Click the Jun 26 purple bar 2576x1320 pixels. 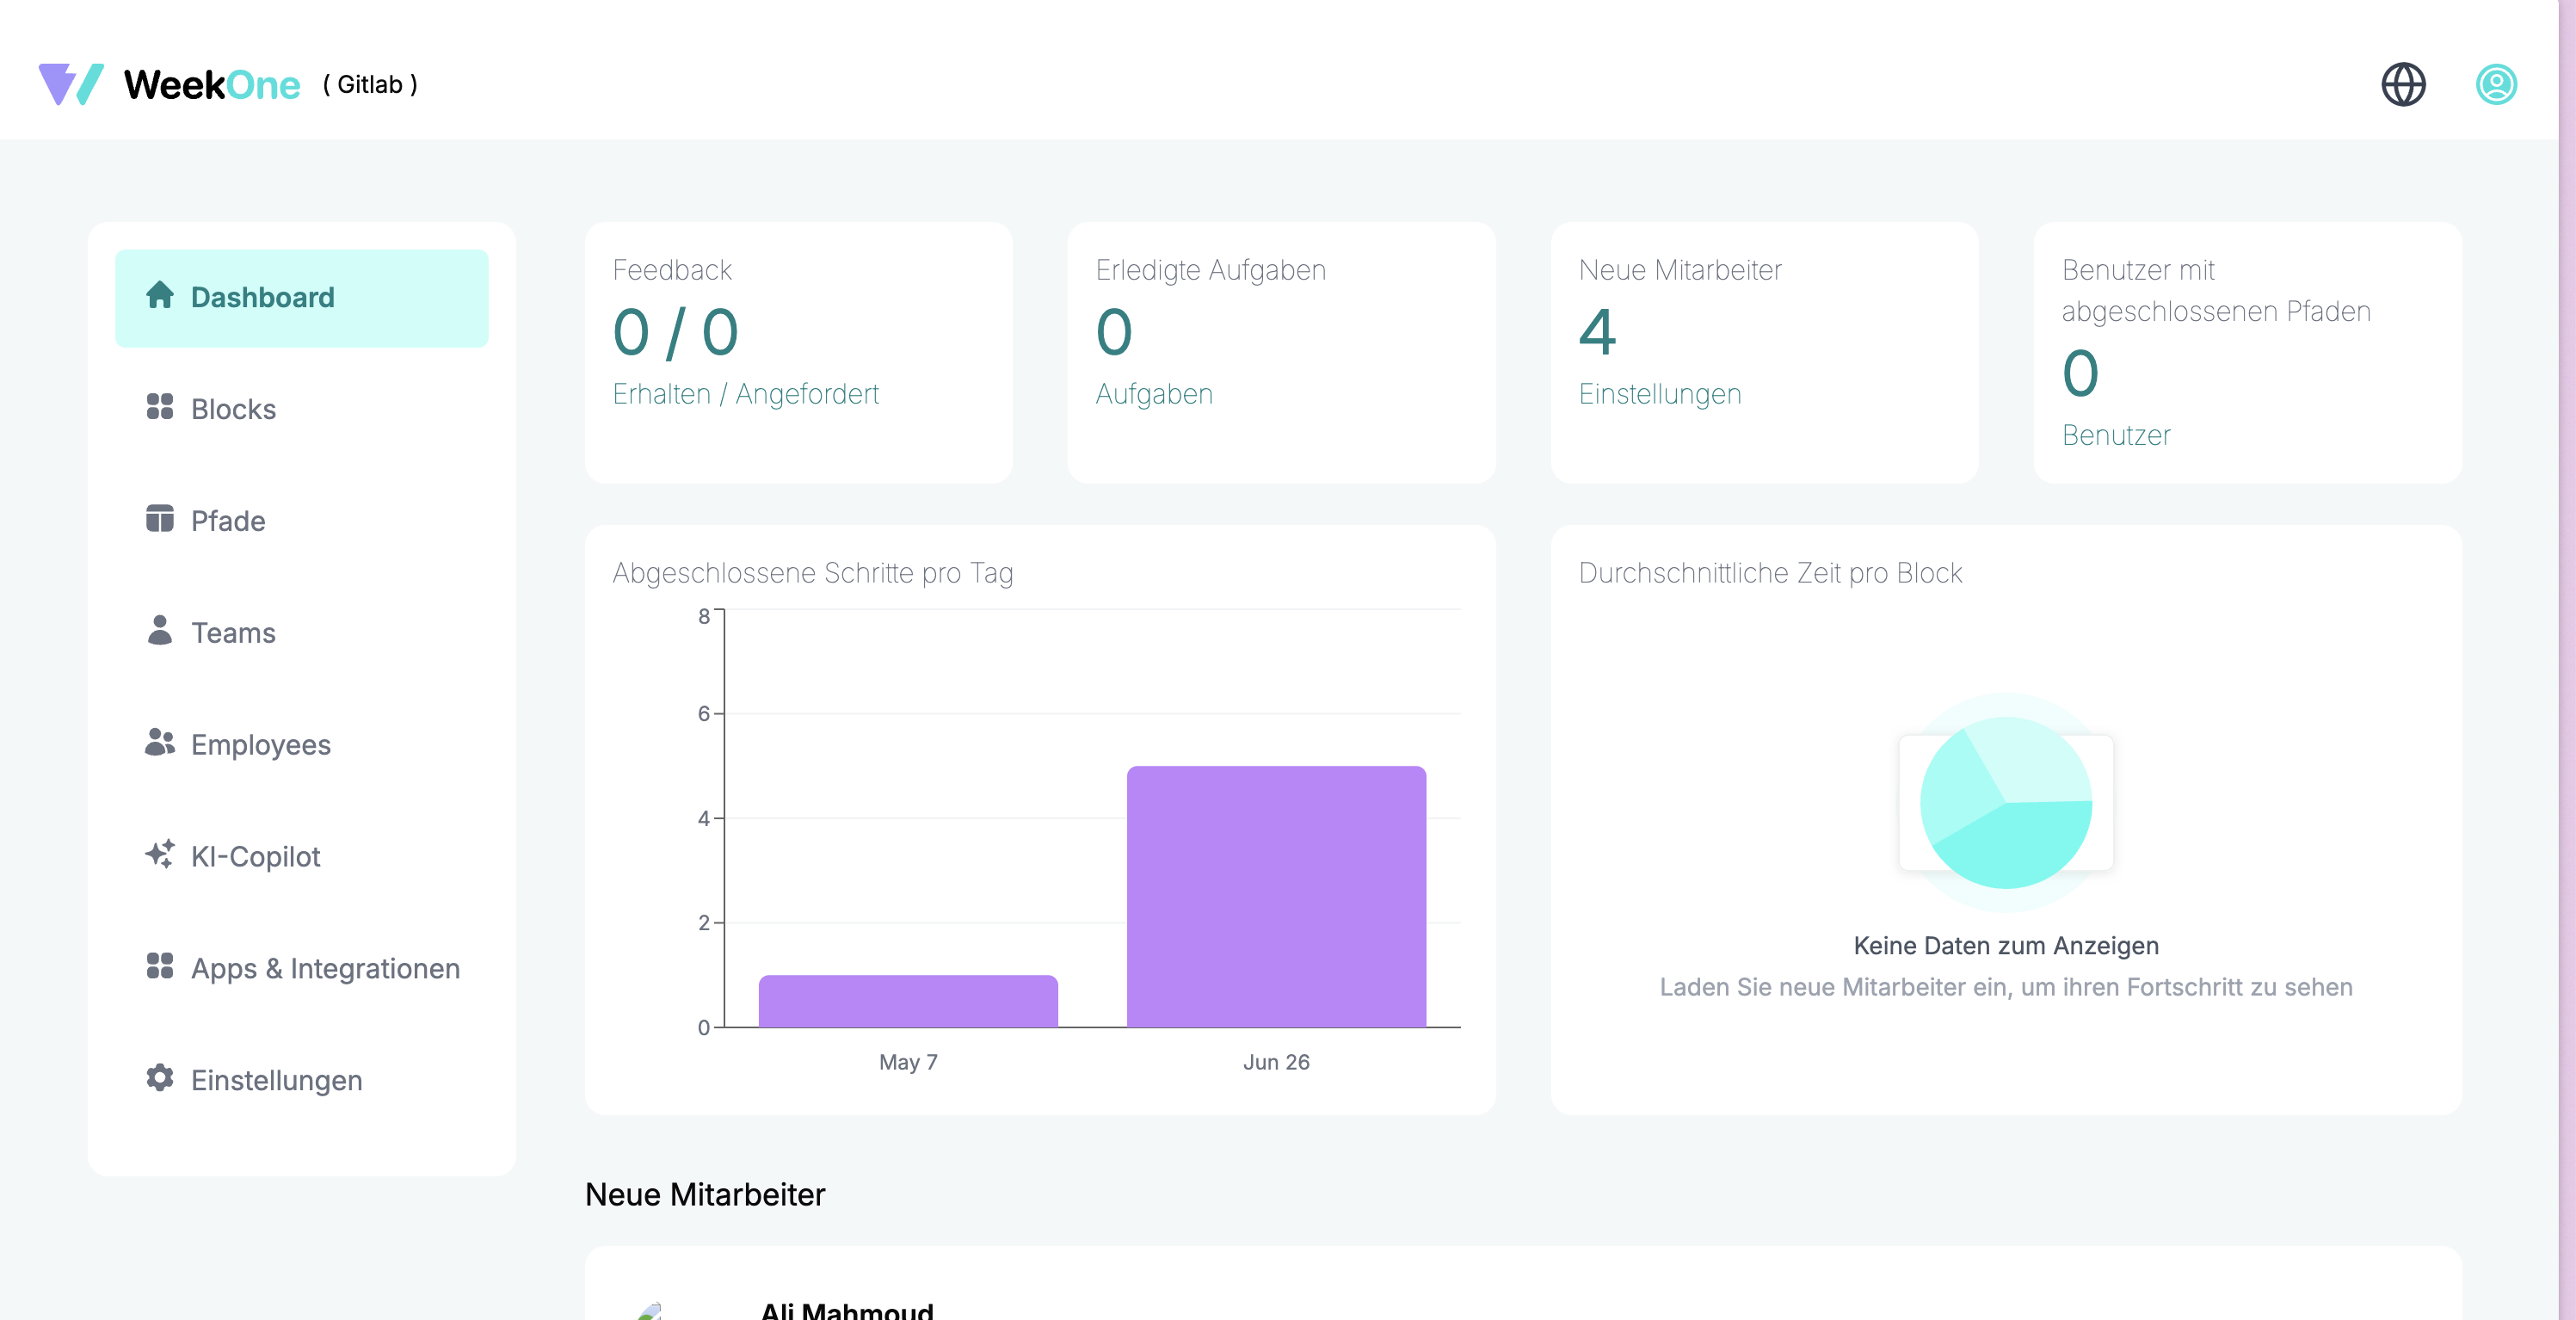point(1276,896)
